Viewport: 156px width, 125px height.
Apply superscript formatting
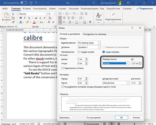pos(45,18)
